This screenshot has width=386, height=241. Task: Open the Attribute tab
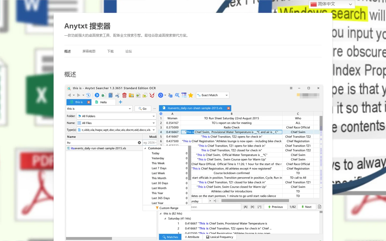coord(192,237)
